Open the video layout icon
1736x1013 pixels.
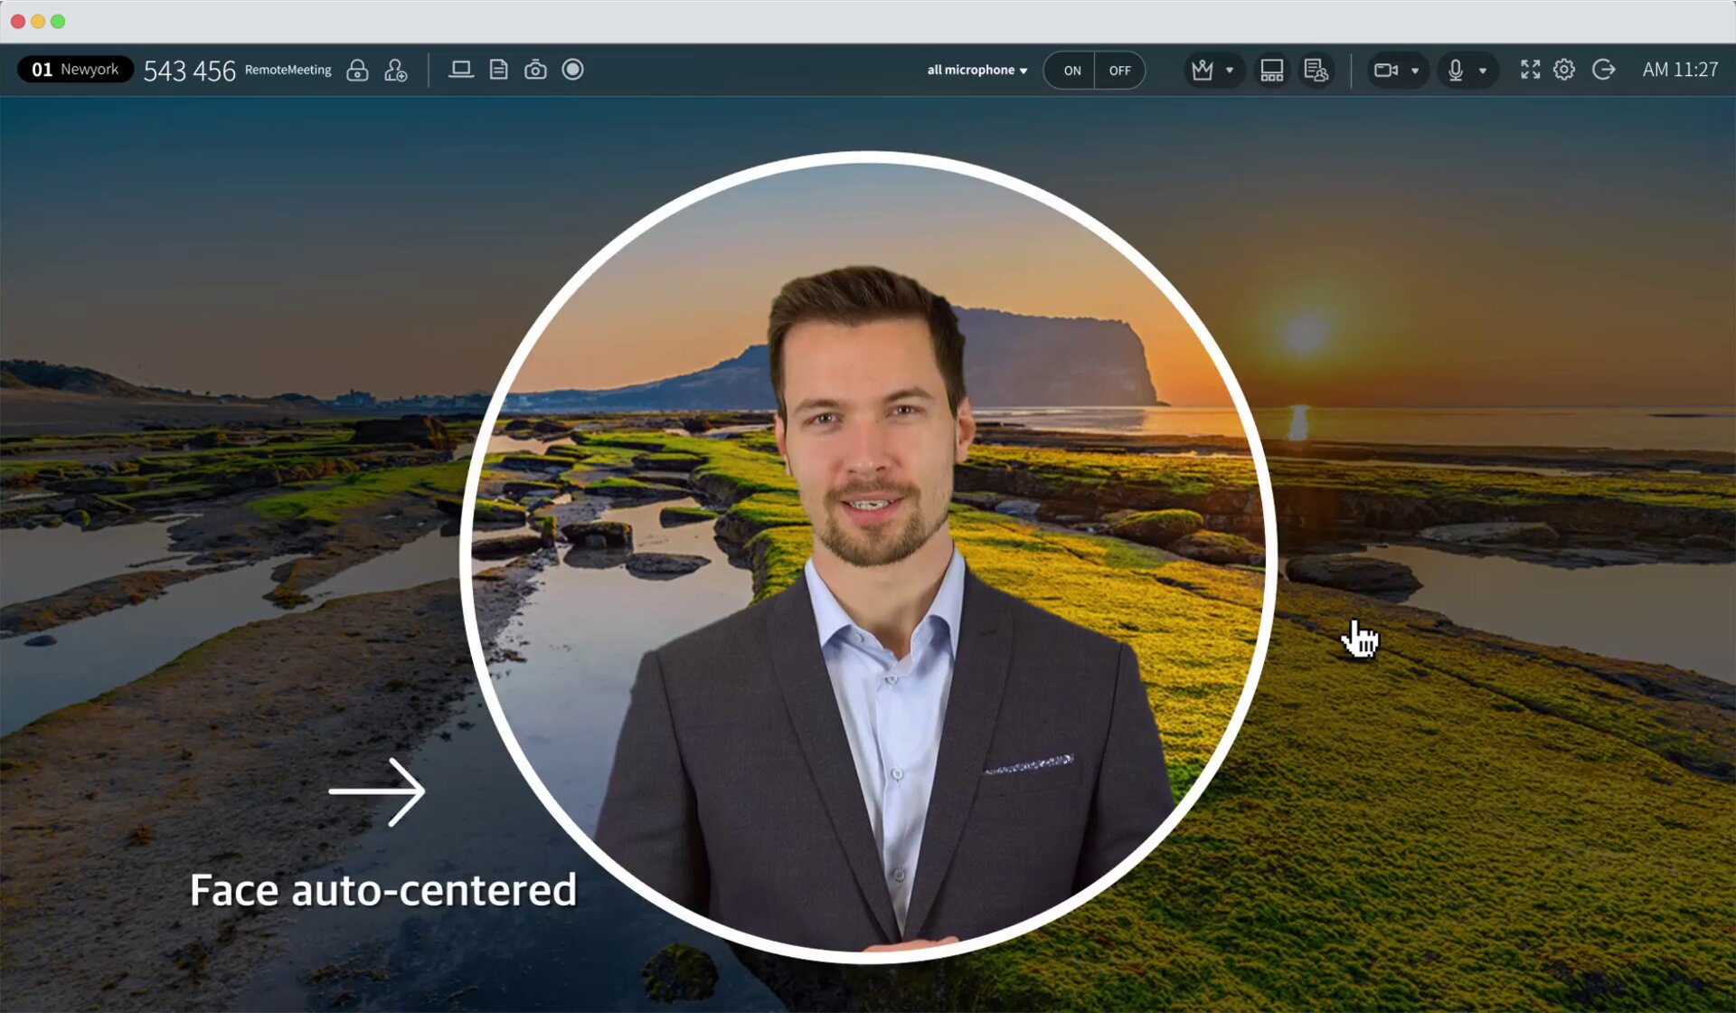pos(1271,70)
